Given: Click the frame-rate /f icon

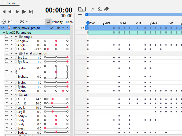Looking at the screenshot, I should (93, 9).
